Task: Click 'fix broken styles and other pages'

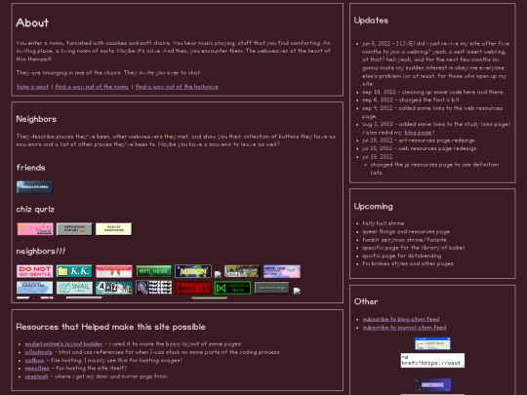Action: pos(408,263)
